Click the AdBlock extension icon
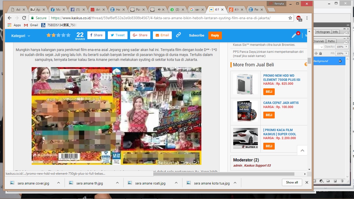This screenshot has height=199, width=354. coord(299,18)
